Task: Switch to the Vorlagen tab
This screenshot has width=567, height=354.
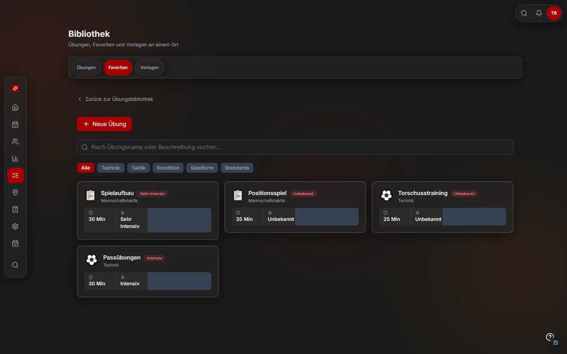Action: [149, 68]
